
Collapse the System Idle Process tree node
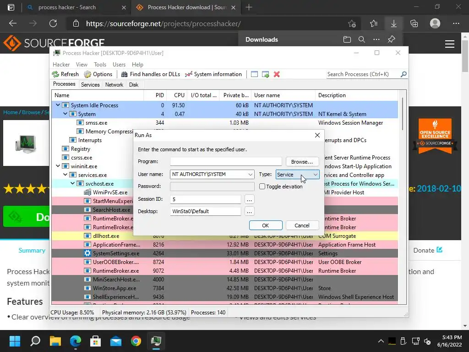tap(58, 105)
